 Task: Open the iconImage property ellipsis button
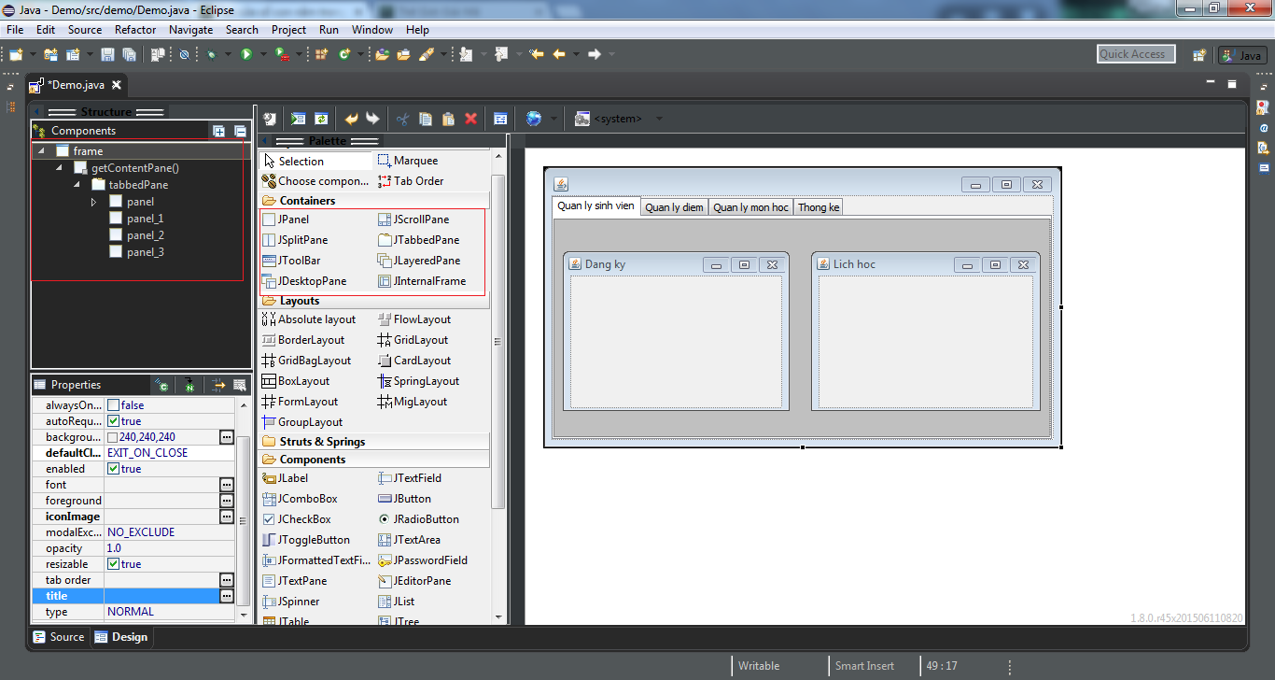click(x=227, y=517)
